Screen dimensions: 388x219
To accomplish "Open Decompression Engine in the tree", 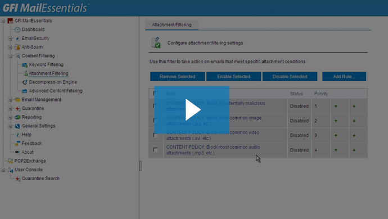I will [53, 82].
